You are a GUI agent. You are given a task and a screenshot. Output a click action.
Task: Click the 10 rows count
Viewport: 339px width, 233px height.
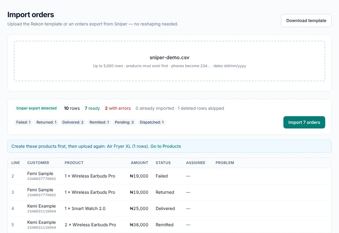coord(72,108)
